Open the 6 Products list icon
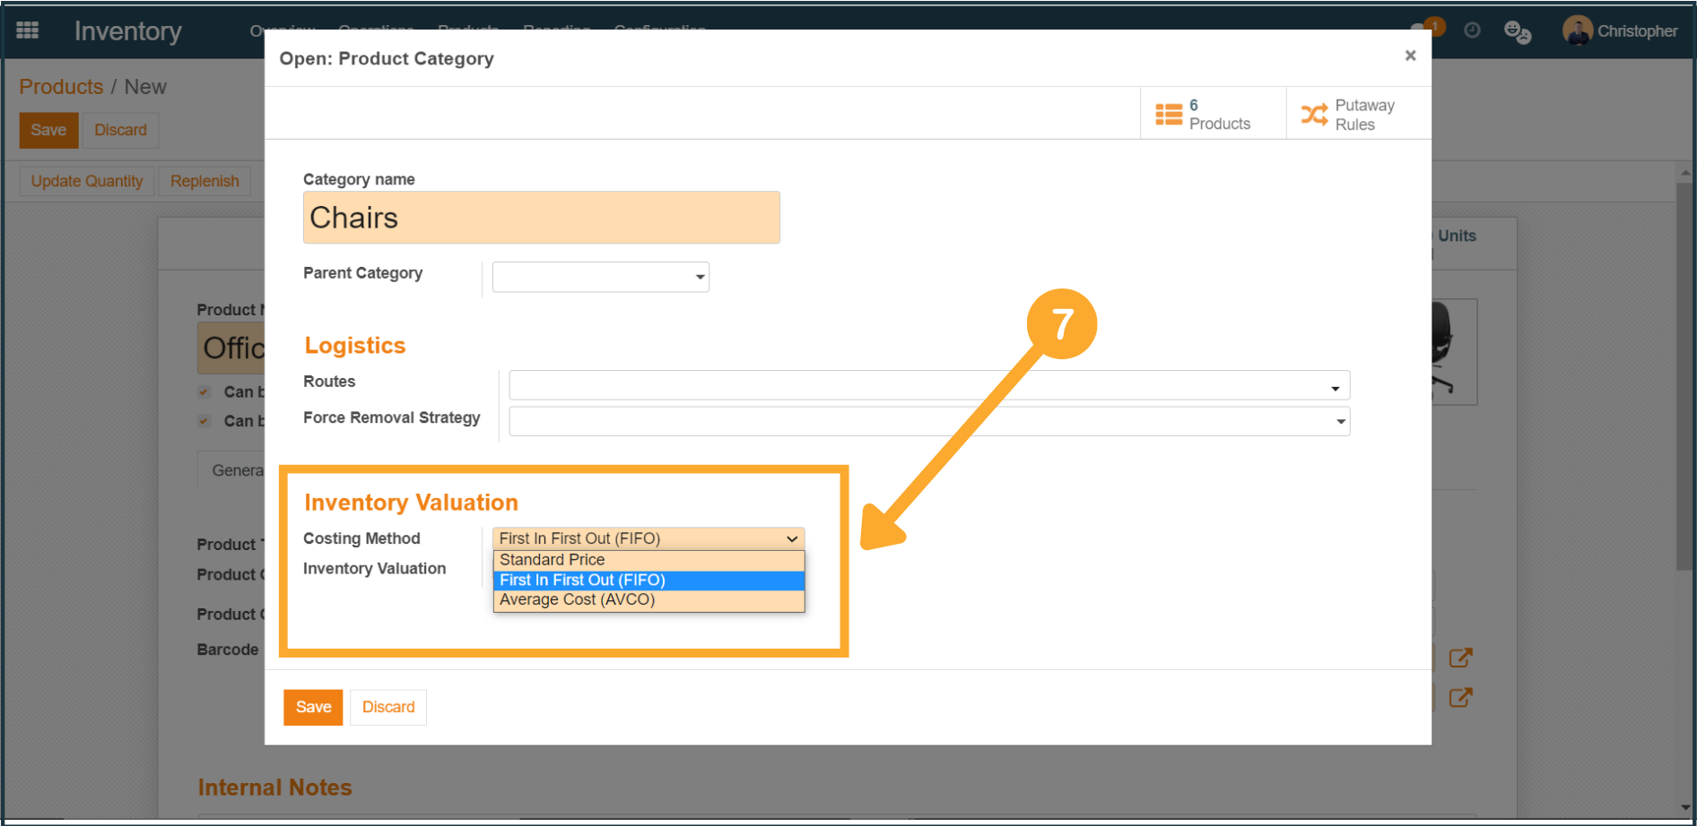Screen dimensions: 1697x826 coord(1168,115)
